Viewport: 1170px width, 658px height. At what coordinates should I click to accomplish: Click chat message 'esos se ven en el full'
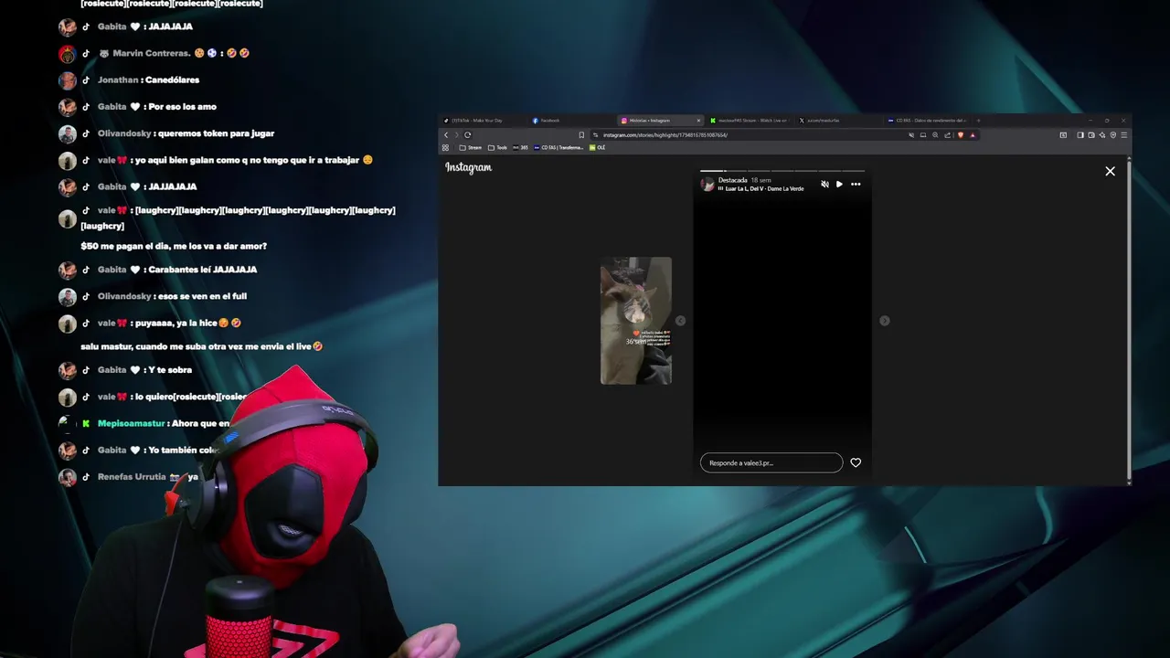202,296
